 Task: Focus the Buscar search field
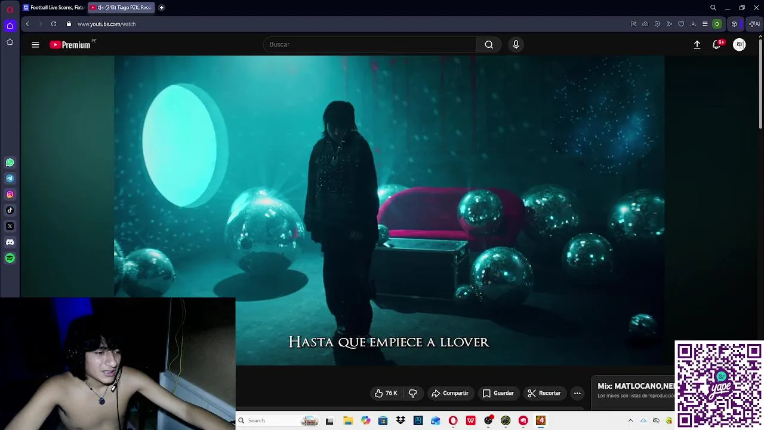click(370, 44)
